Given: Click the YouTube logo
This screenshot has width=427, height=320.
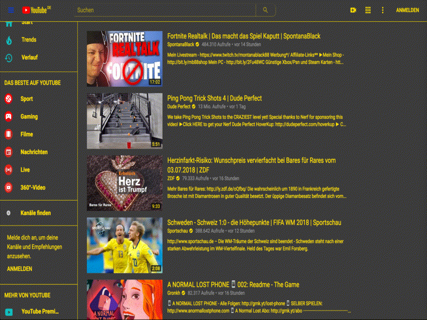Looking at the screenshot, I should (36, 10).
